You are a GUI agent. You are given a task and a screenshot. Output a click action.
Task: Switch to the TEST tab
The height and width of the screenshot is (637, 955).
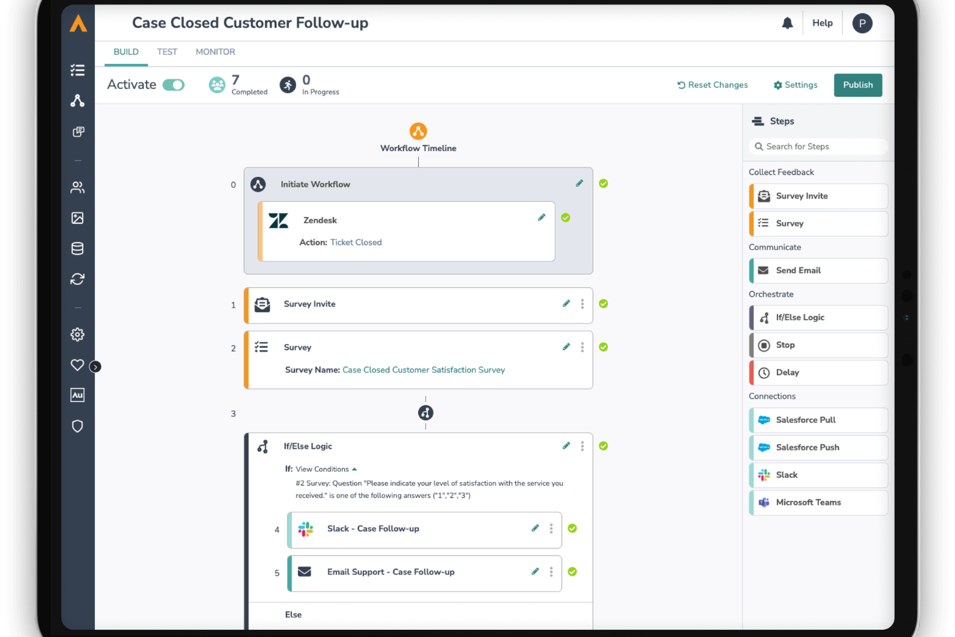coord(166,52)
